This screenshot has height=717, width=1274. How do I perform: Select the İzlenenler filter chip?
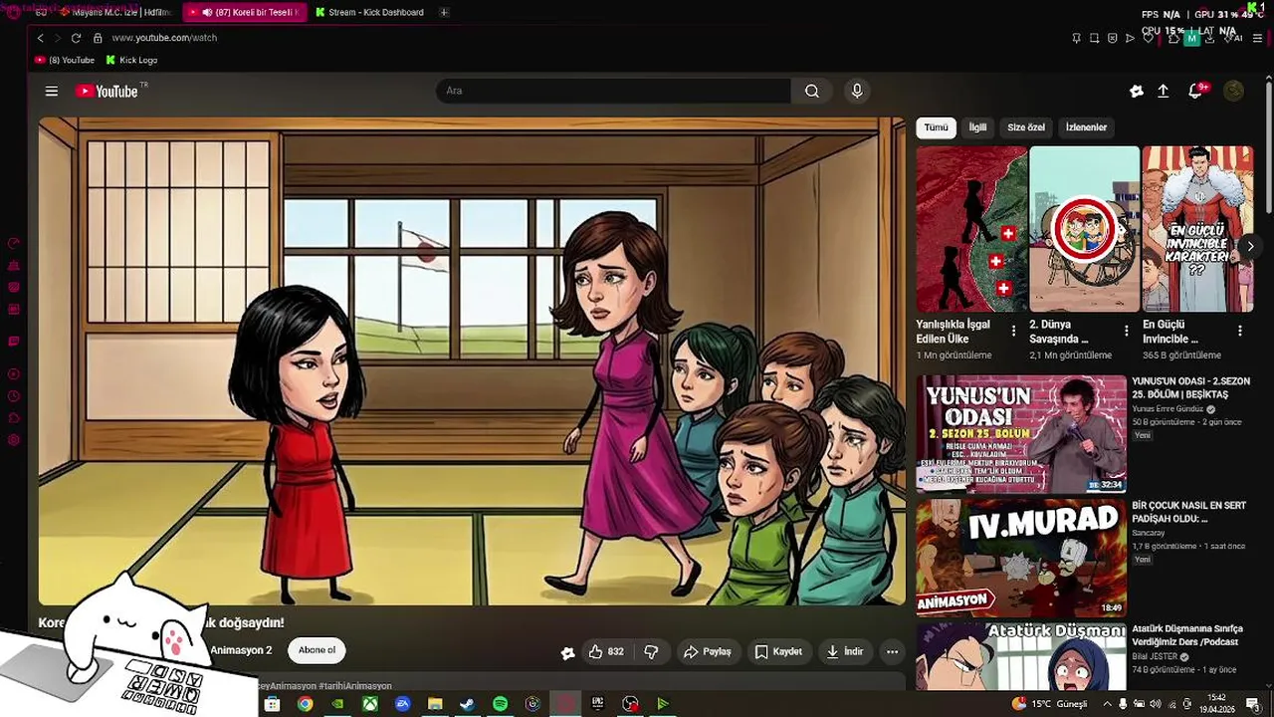[1086, 127]
